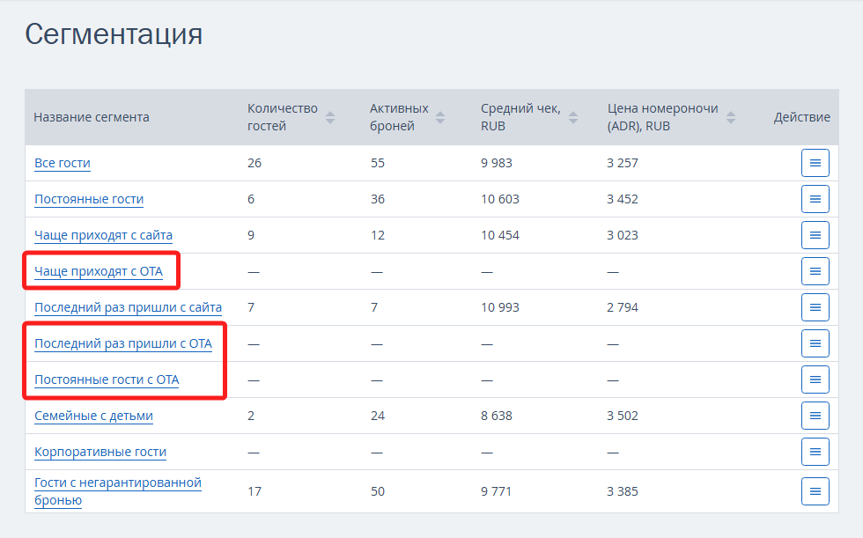Viewport: 863px width, 538px height.
Task: Click the Сегментация page heading
Action: (114, 34)
